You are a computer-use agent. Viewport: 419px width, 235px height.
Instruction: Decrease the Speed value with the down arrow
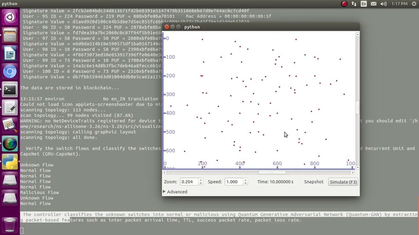245,183
